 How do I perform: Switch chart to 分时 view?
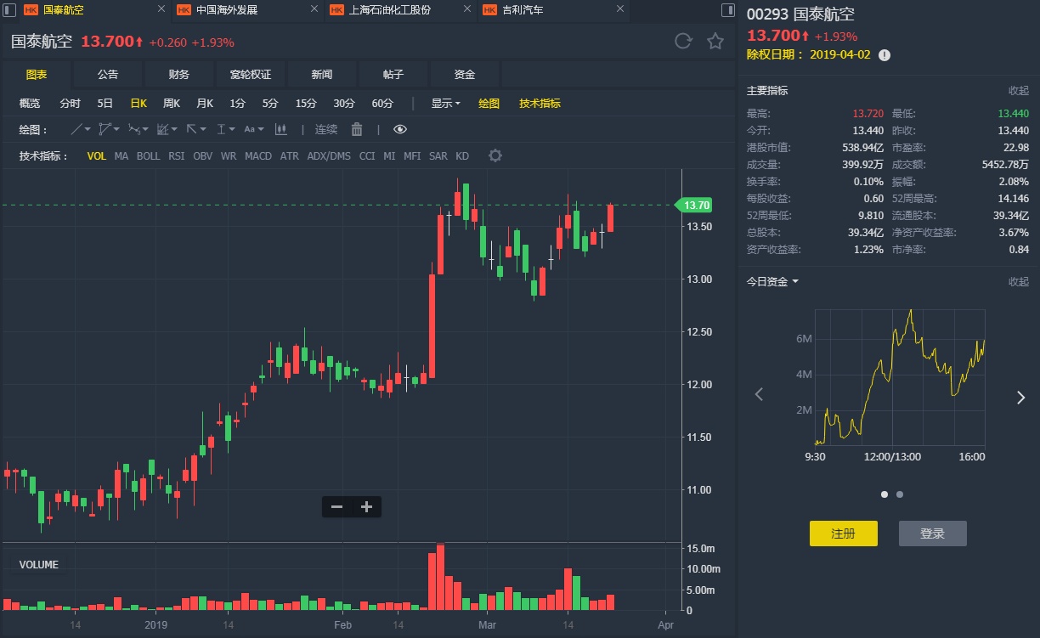click(70, 104)
